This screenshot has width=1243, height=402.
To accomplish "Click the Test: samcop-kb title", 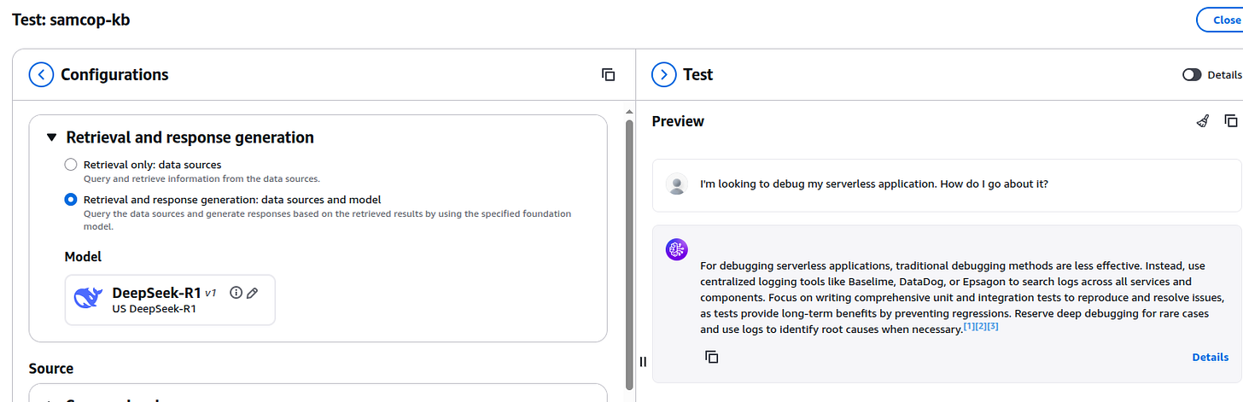I will (x=71, y=20).
